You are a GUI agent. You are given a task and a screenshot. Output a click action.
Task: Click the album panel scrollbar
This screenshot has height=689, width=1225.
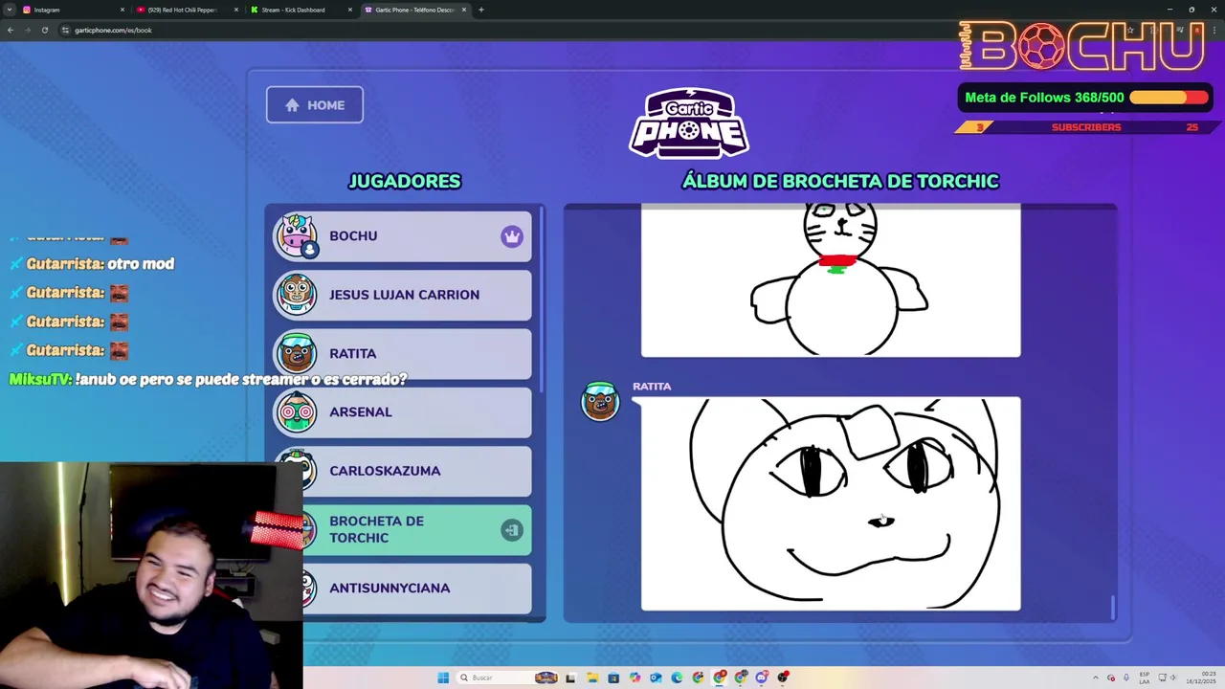[x=1112, y=607]
